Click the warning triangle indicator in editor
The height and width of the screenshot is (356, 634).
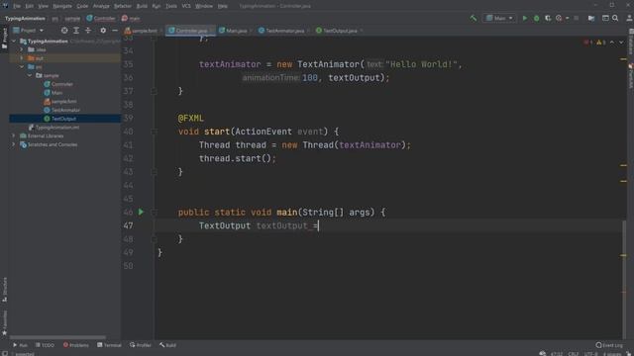[601, 42]
